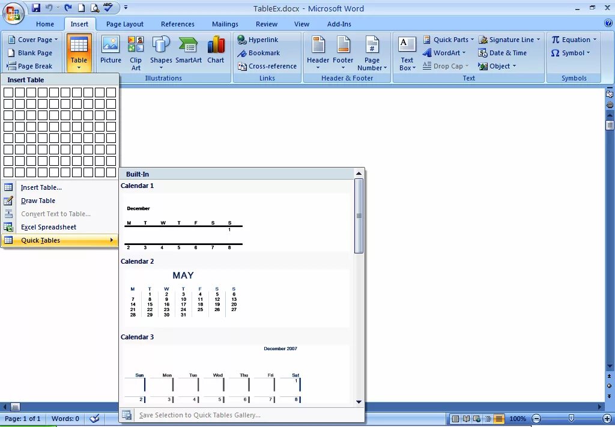Open Print Preview from Quick Access toolbar

click(x=94, y=7)
